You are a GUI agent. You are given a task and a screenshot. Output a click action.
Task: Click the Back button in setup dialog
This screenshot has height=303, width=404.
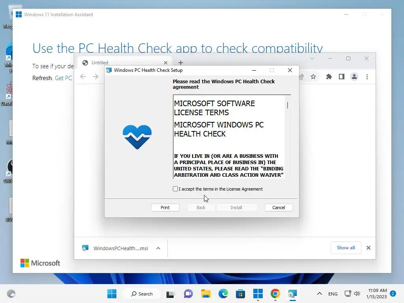click(x=201, y=208)
